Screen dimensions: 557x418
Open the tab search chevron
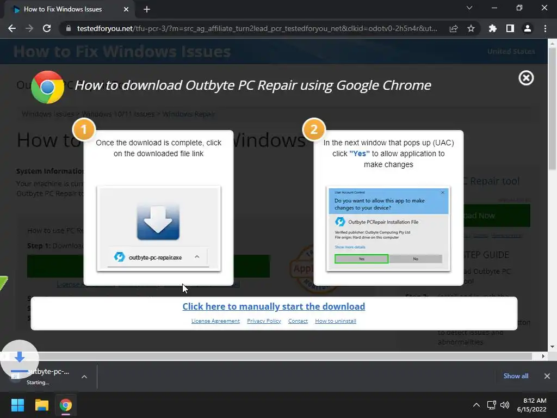(469, 8)
